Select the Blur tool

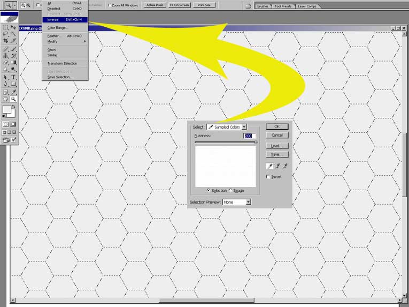click(5, 69)
